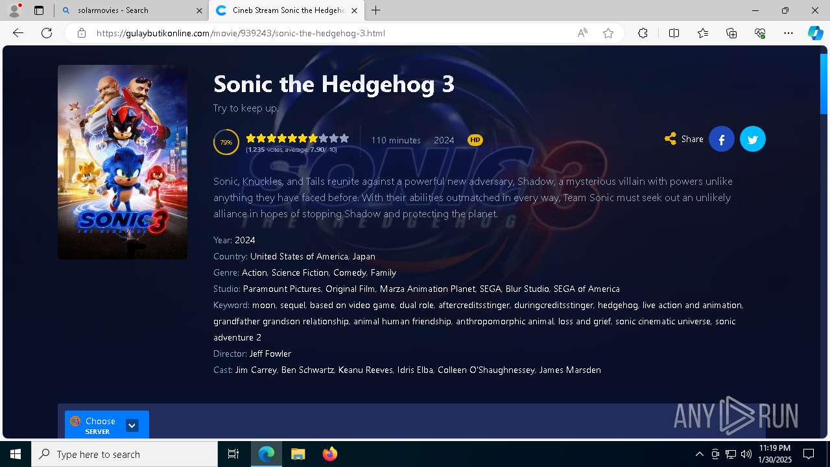Image resolution: width=830 pixels, height=467 pixels.
Task: Show hidden system tray icons
Action: pos(699,454)
